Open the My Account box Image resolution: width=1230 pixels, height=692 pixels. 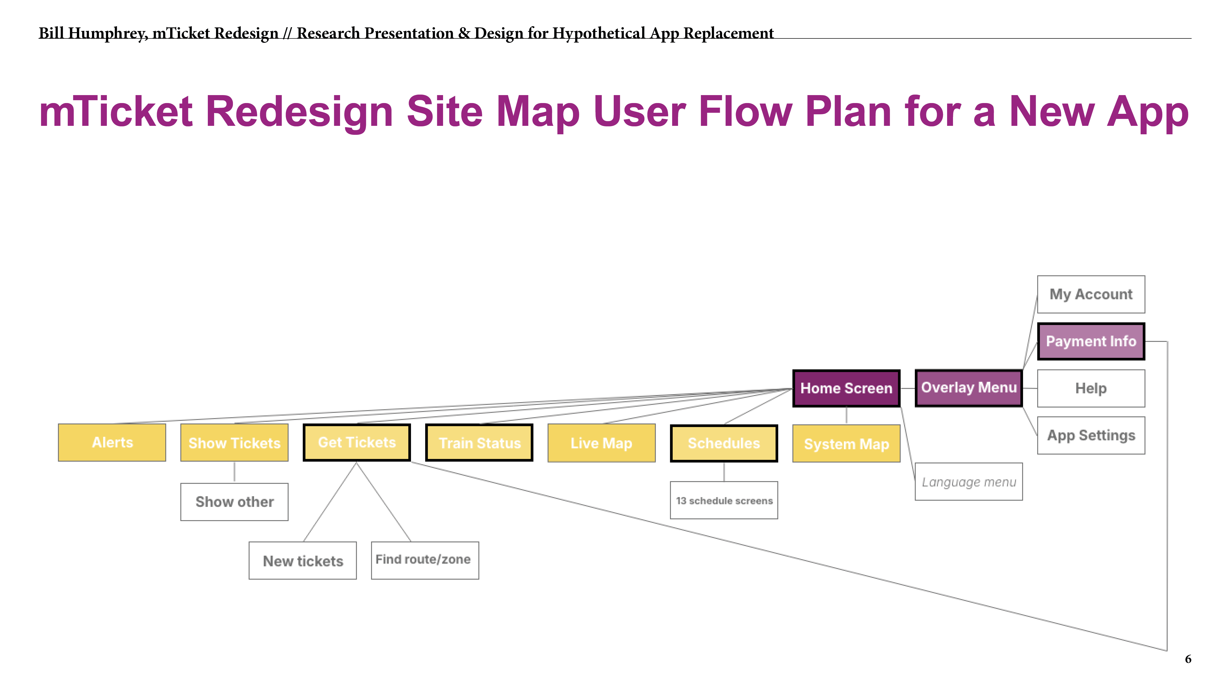pos(1091,294)
